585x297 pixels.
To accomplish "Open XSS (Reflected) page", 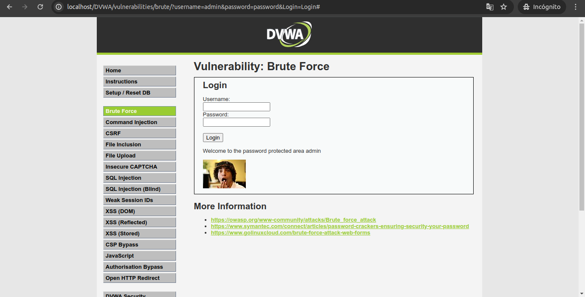I will 140,223.
